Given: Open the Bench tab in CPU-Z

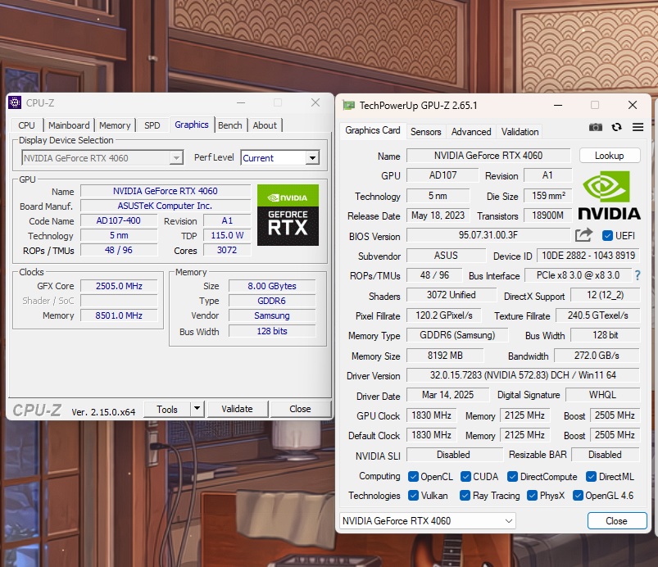Looking at the screenshot, I should point(230,125).
